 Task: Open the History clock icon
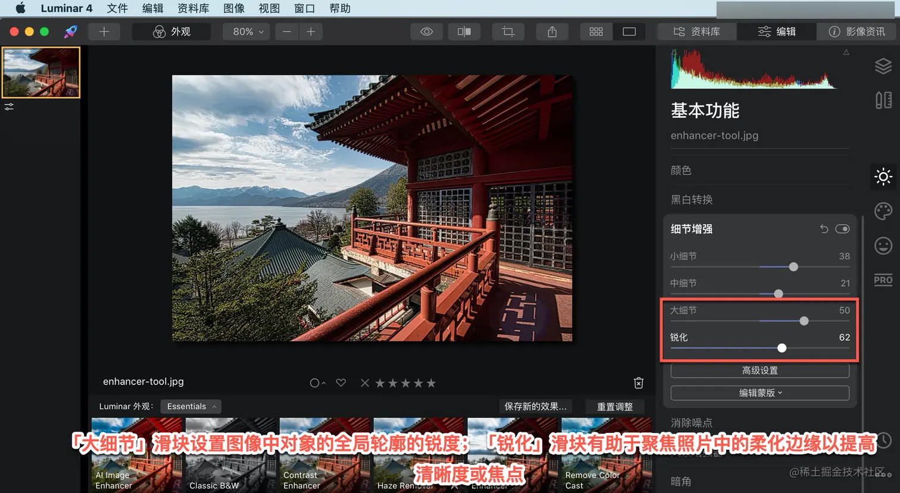click(x=885, y=441)
